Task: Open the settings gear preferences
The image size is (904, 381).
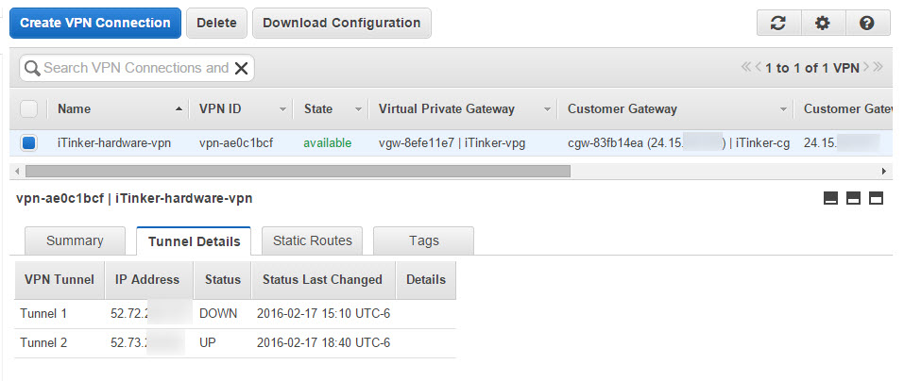Action: pyautogui.click(x=823, y=24)
